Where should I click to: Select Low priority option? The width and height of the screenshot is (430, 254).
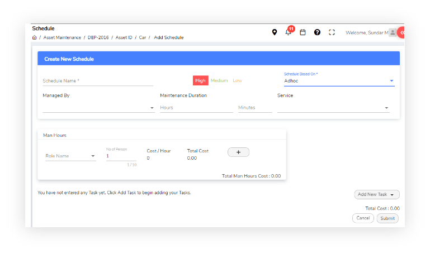238,80
